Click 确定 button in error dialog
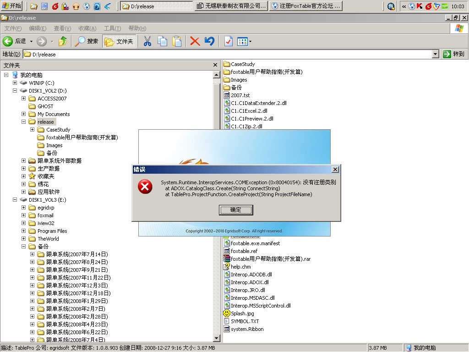The height and width of the screenshot is (352, 469). pyautogui.click(x=236, y=210)
